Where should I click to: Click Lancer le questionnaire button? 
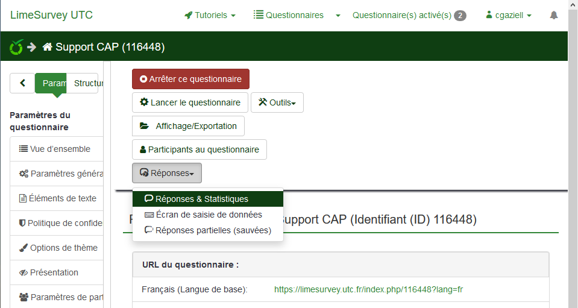click(x=190, y=102)
